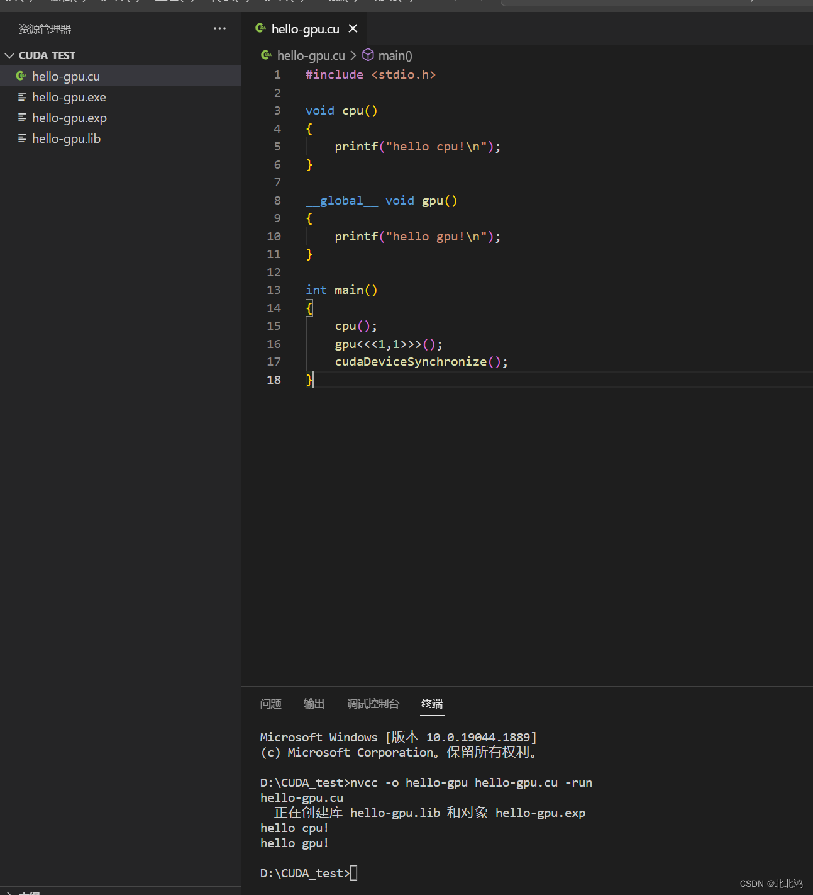Viewport: 813px width, 895px height.
Task: Click the cube symbol icon in breadcrumb
Action: click(x=368, y=55)
